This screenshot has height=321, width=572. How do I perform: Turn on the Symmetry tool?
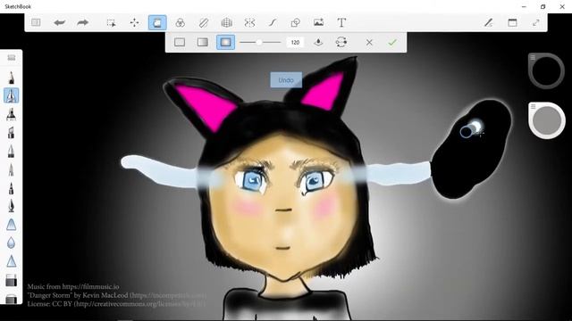pyautogui.click(x=249, y=22)
